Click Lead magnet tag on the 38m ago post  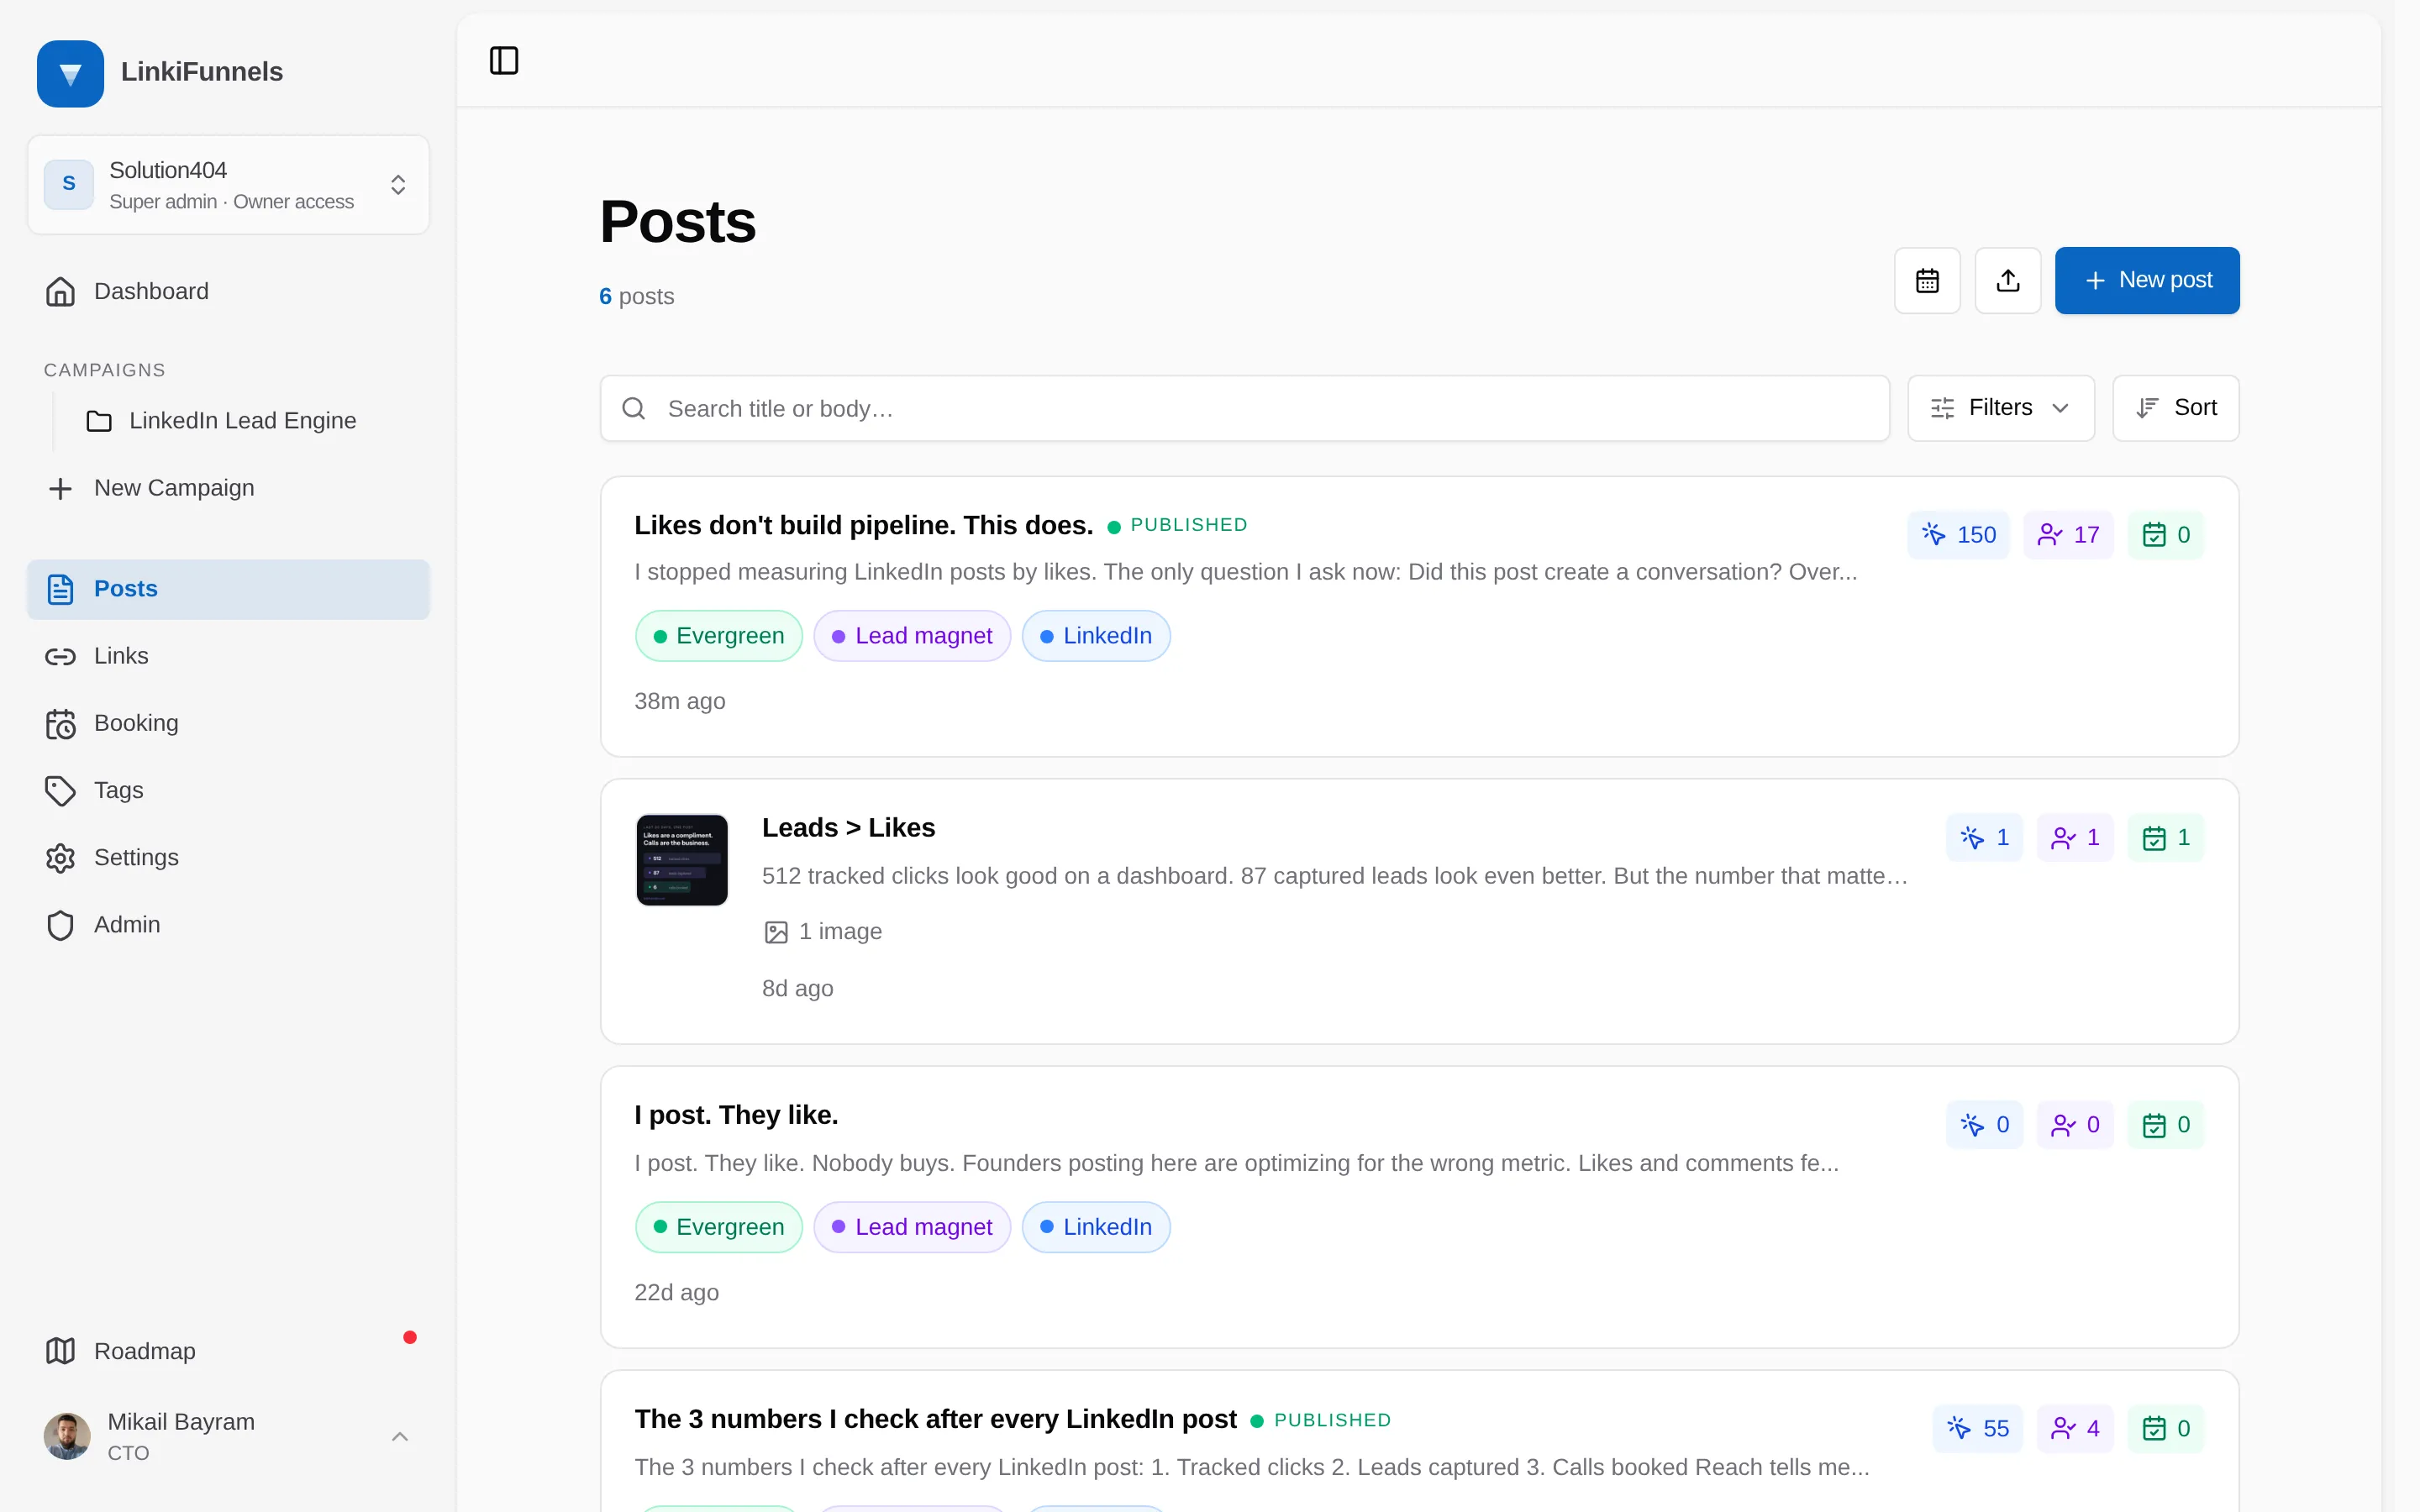[x=911, y=636]
